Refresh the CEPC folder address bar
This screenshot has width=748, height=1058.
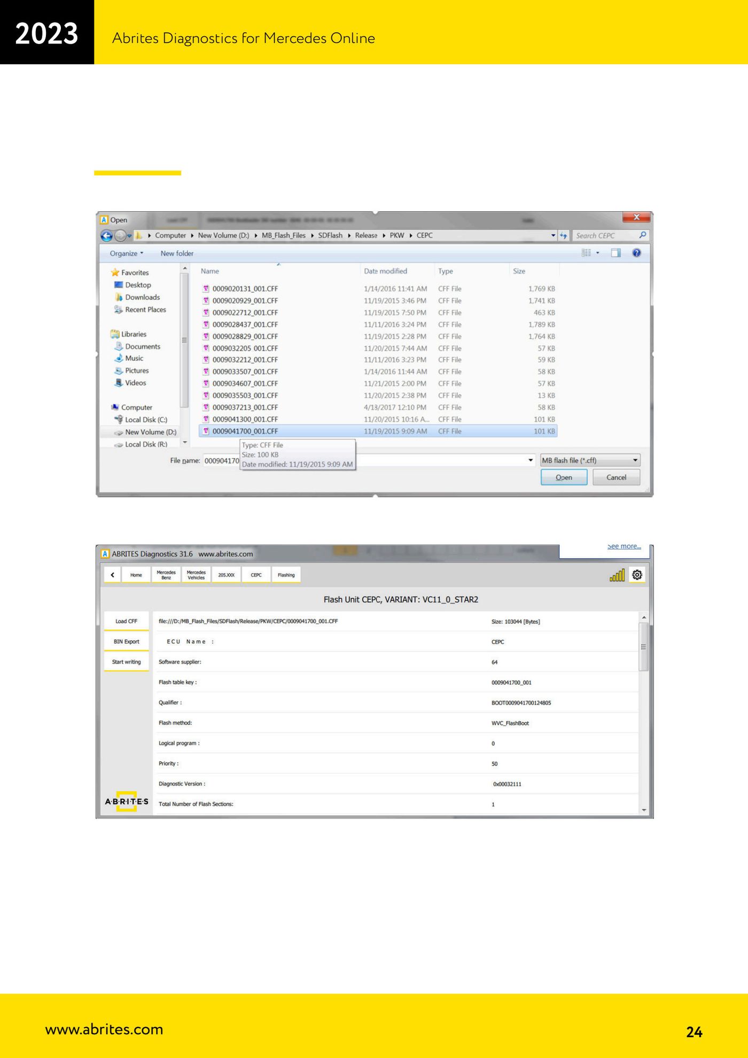click(x=563, y=236)
